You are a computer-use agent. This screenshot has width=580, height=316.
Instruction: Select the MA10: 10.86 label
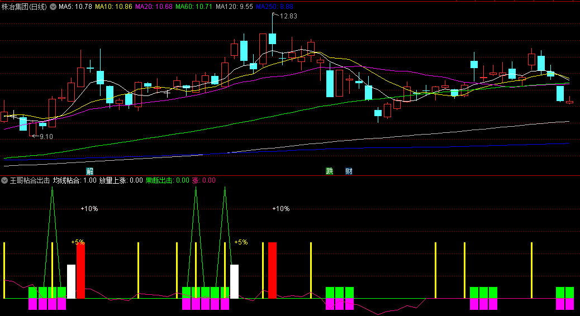[x=113, y=7]
